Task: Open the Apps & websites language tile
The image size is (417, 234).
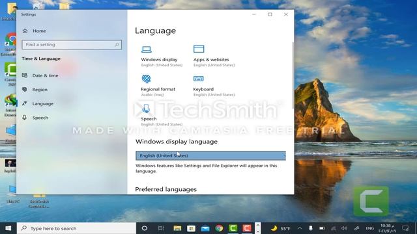Action: (214, 57)
